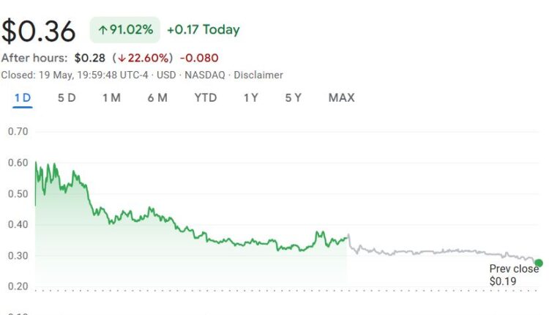Switch to the 1Y chart range
Viewport: 549px width, 315px height.
pyautogui.click(x=250, y=97)
